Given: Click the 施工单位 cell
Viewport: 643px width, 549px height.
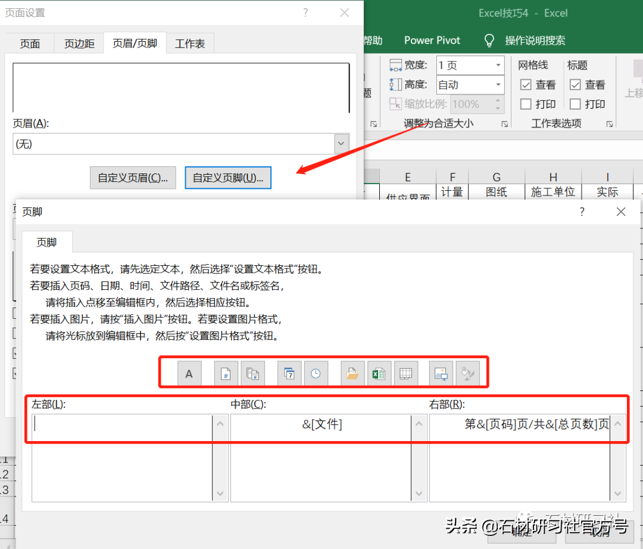Looking at the screenshot, I should point(553,192).
